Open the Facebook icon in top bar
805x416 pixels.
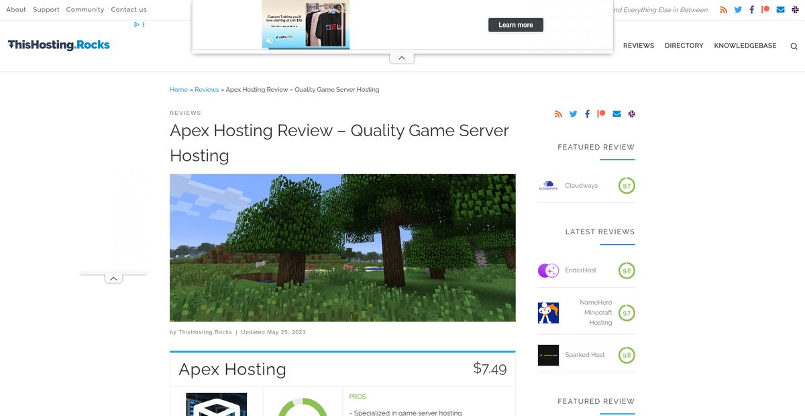(752, 9)
